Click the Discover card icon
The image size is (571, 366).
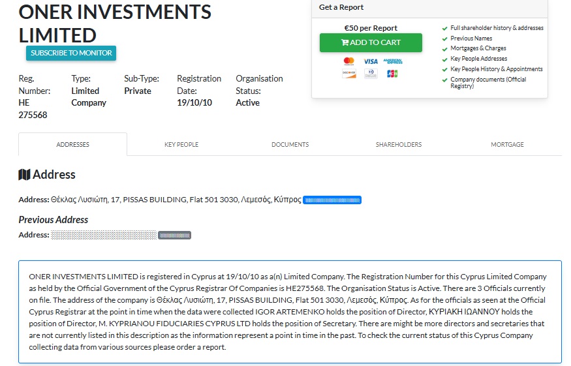[349, 74]
